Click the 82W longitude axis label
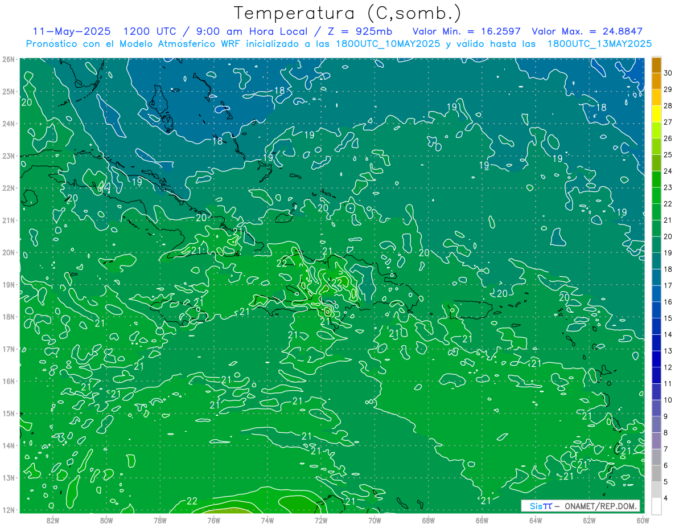 coord(53,520)
